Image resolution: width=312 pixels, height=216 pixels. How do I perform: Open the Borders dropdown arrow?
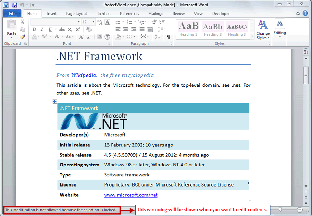click(135, 37)
